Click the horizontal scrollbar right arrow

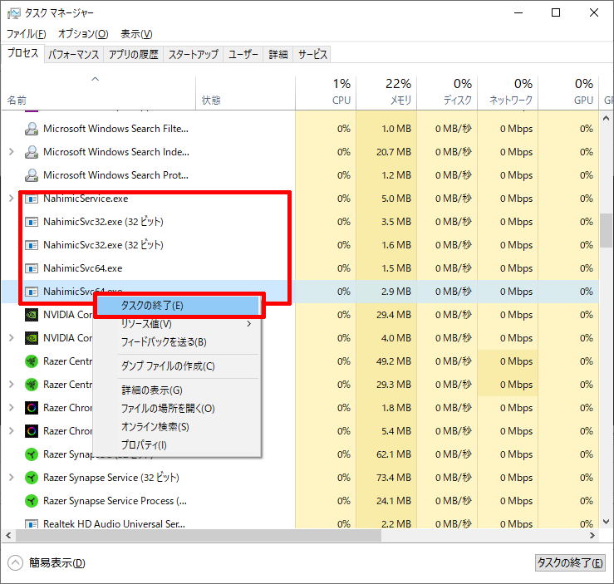[592, 536]
